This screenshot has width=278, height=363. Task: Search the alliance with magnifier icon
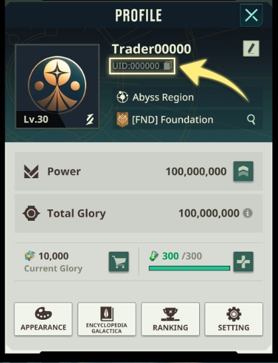251,120
